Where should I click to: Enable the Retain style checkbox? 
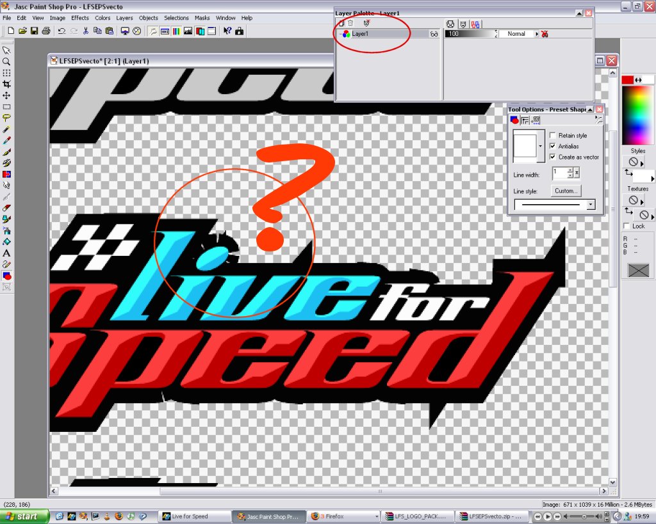(x=553, y=136)
